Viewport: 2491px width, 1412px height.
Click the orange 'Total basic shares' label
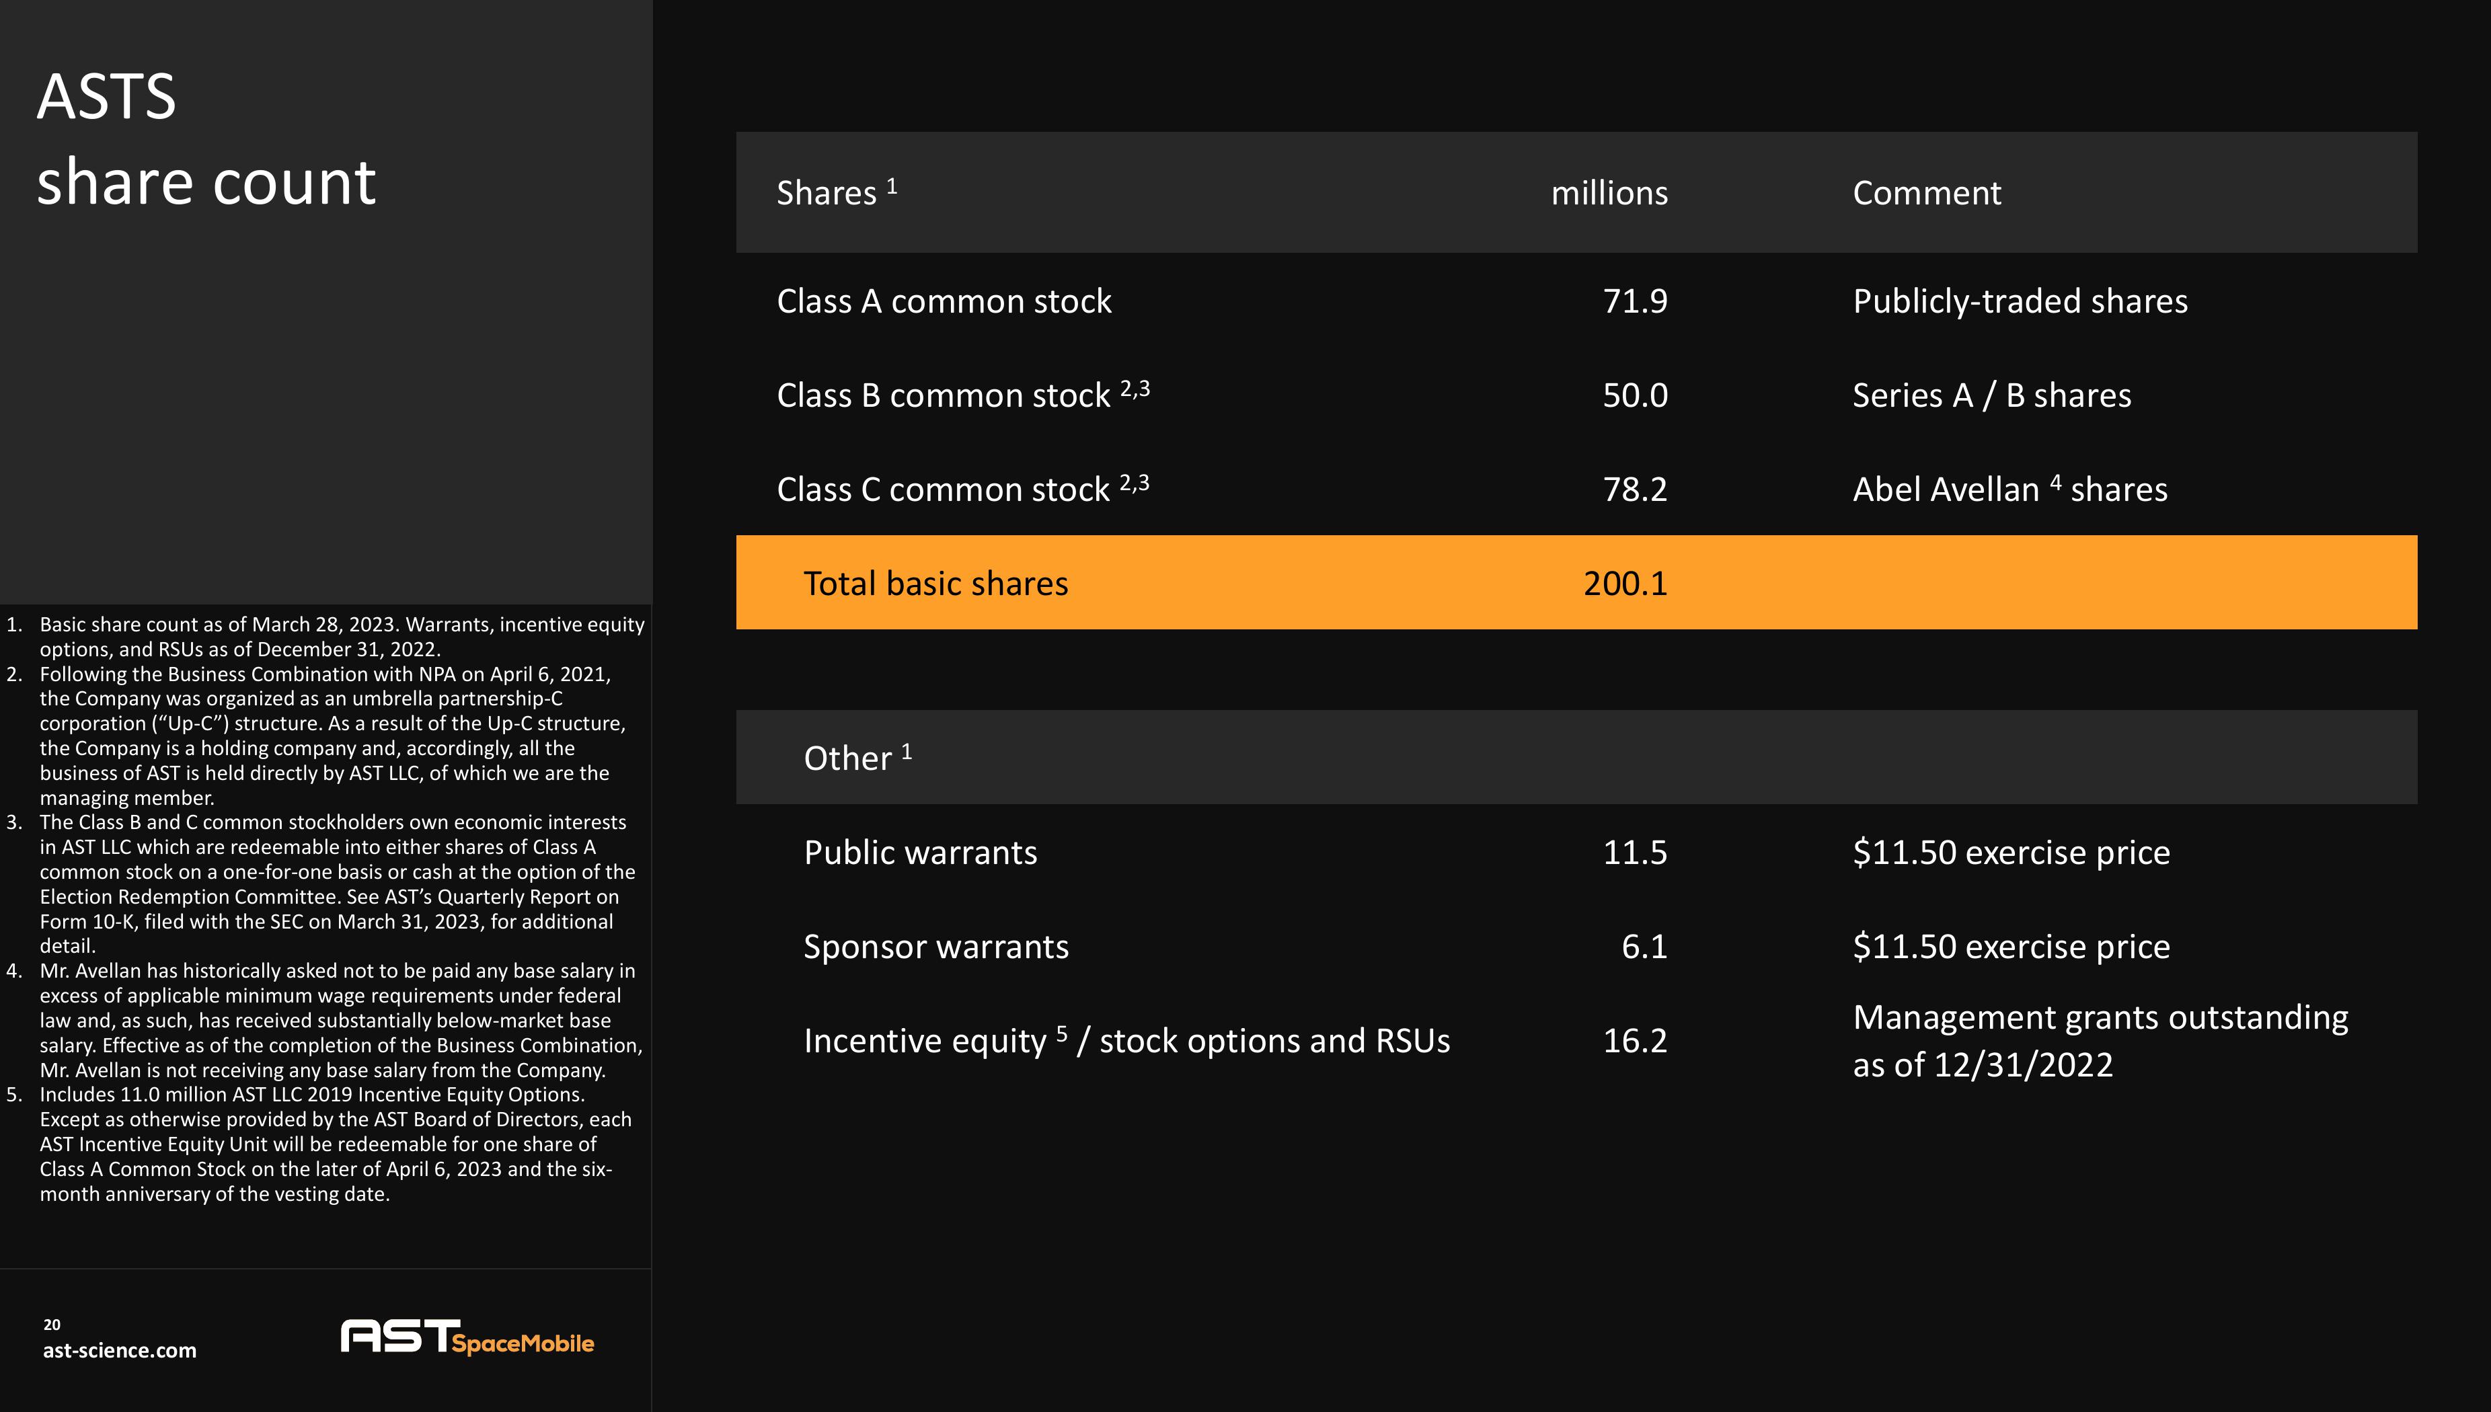pos(935,583)
